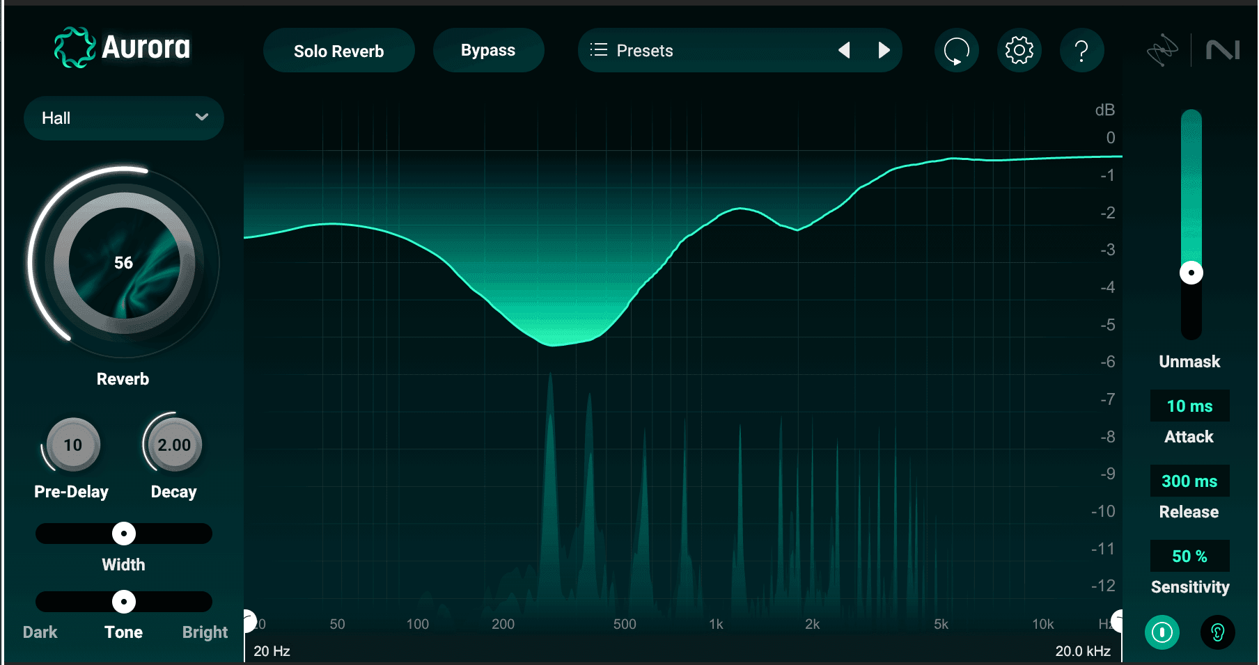This screenshot has height=665, width=1259.
Task: Click the Decay knob
Action: point(174,445)
